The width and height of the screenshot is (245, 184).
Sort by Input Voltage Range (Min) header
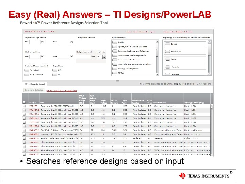tap(84, 98)
